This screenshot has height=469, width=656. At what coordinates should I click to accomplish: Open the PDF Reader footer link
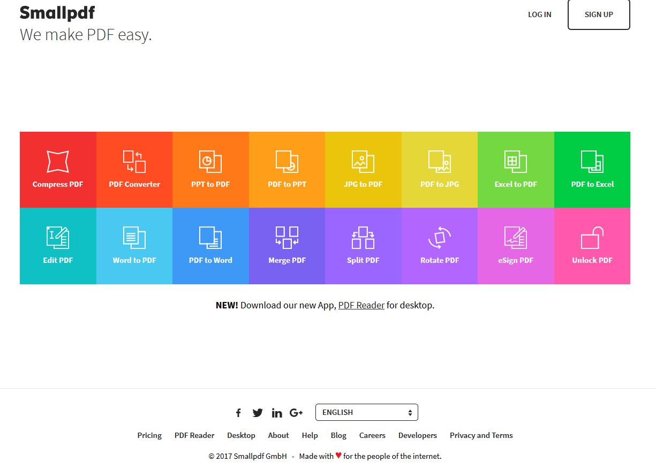pyautogui.click(x=194, y=435)
